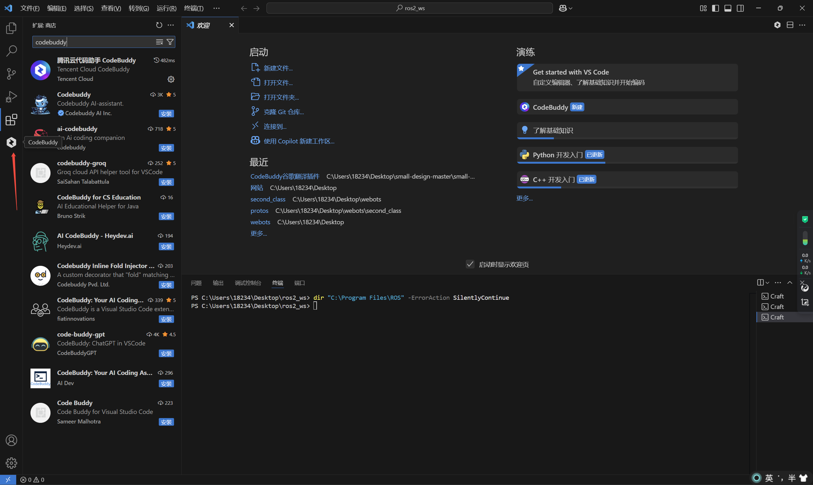Click the filter extensions funnel icon

click(x=170, y=42)
